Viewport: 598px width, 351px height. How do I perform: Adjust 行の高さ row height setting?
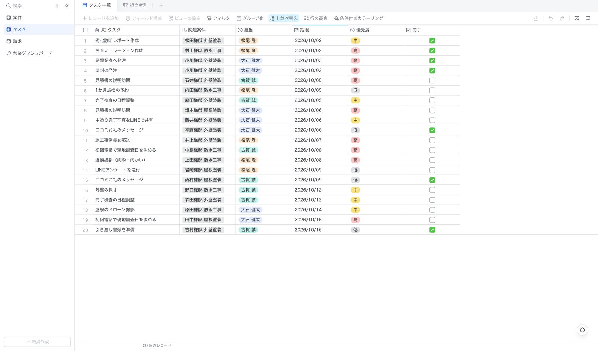(315, 18)
